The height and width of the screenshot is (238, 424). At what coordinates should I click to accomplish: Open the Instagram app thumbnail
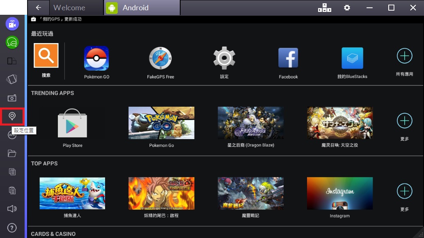click(x=340, y=193)
